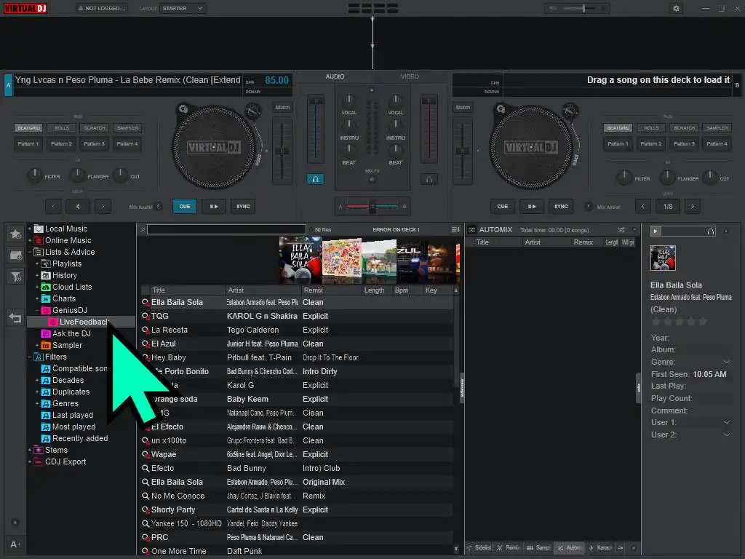This screenshot has height=559, width=745.
Task: Sort Automix by Artist column
Action: click(x=546, y=242)
